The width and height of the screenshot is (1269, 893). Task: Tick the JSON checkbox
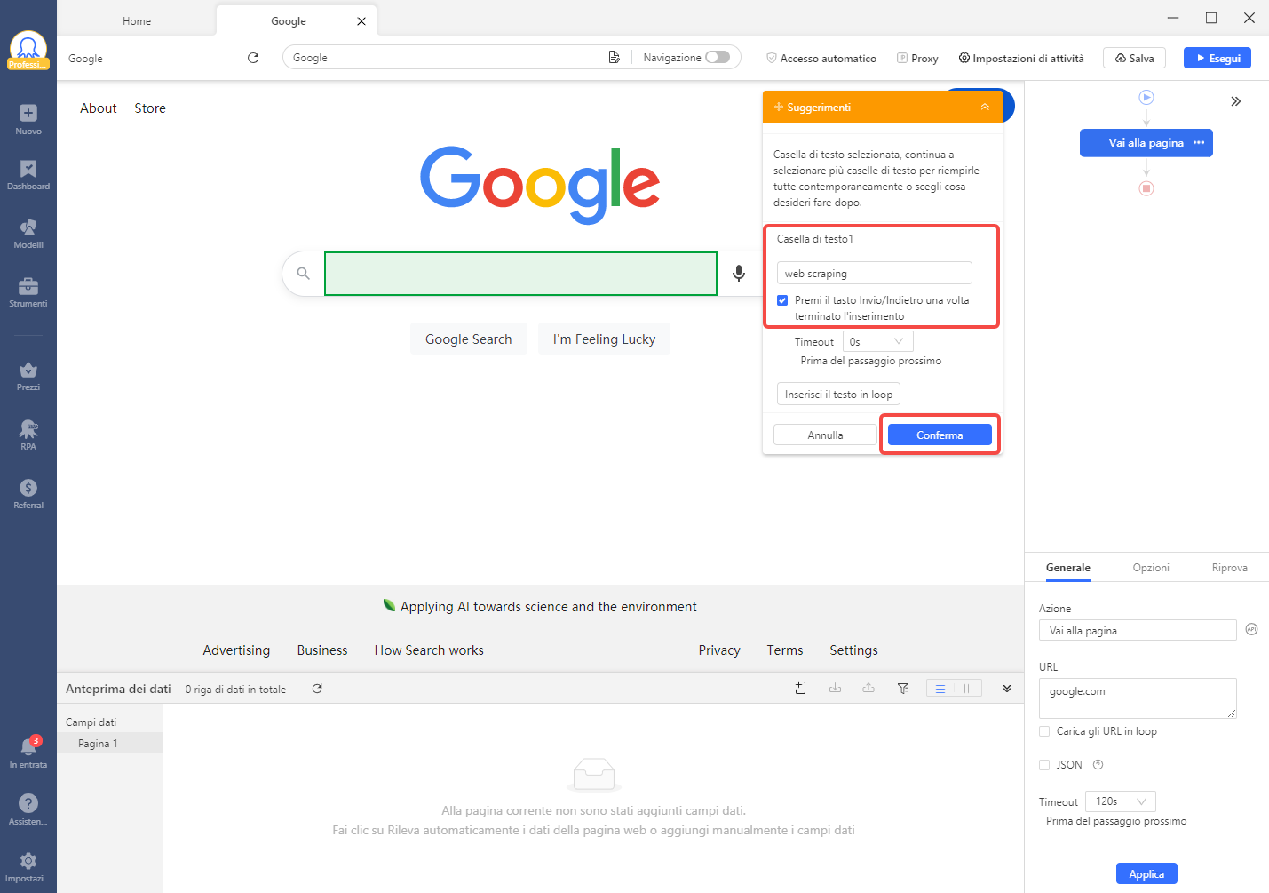click(1044, 765)
